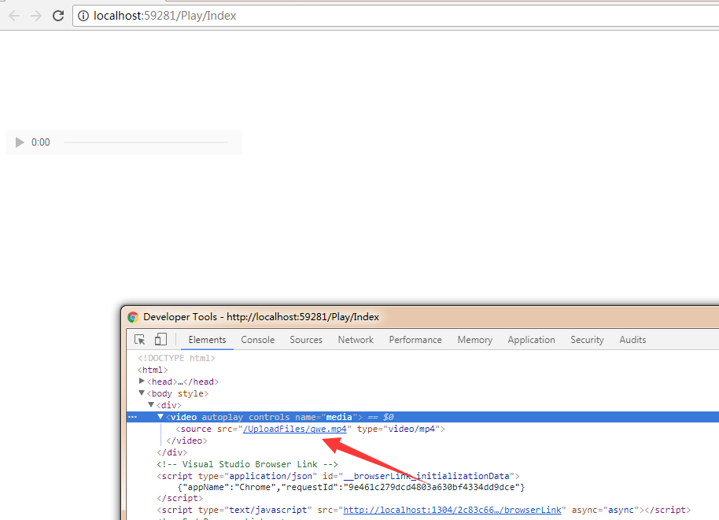Select the </div> closing tag

click(x=172, y=452)
